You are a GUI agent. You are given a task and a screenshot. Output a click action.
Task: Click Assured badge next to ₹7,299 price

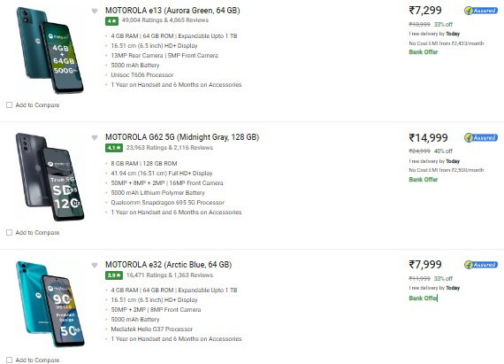point(481,11)
